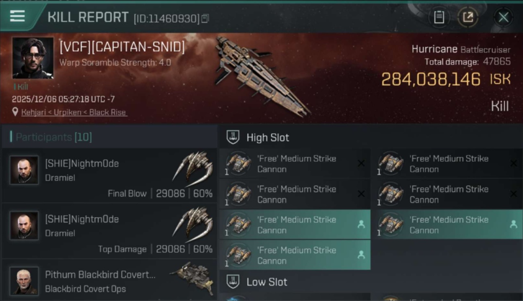Click the Final Blow pilot's portrait

[x=24, y=170]
